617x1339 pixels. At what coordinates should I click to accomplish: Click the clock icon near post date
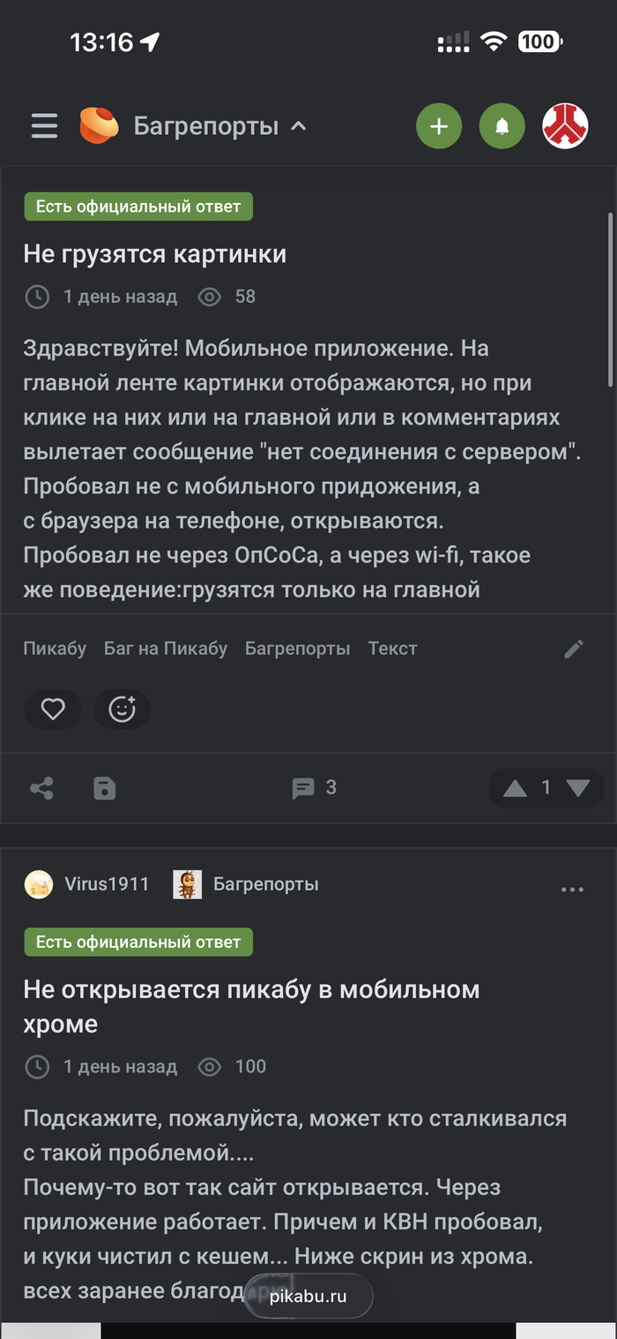pyautogui.click(x=37, y=297)
